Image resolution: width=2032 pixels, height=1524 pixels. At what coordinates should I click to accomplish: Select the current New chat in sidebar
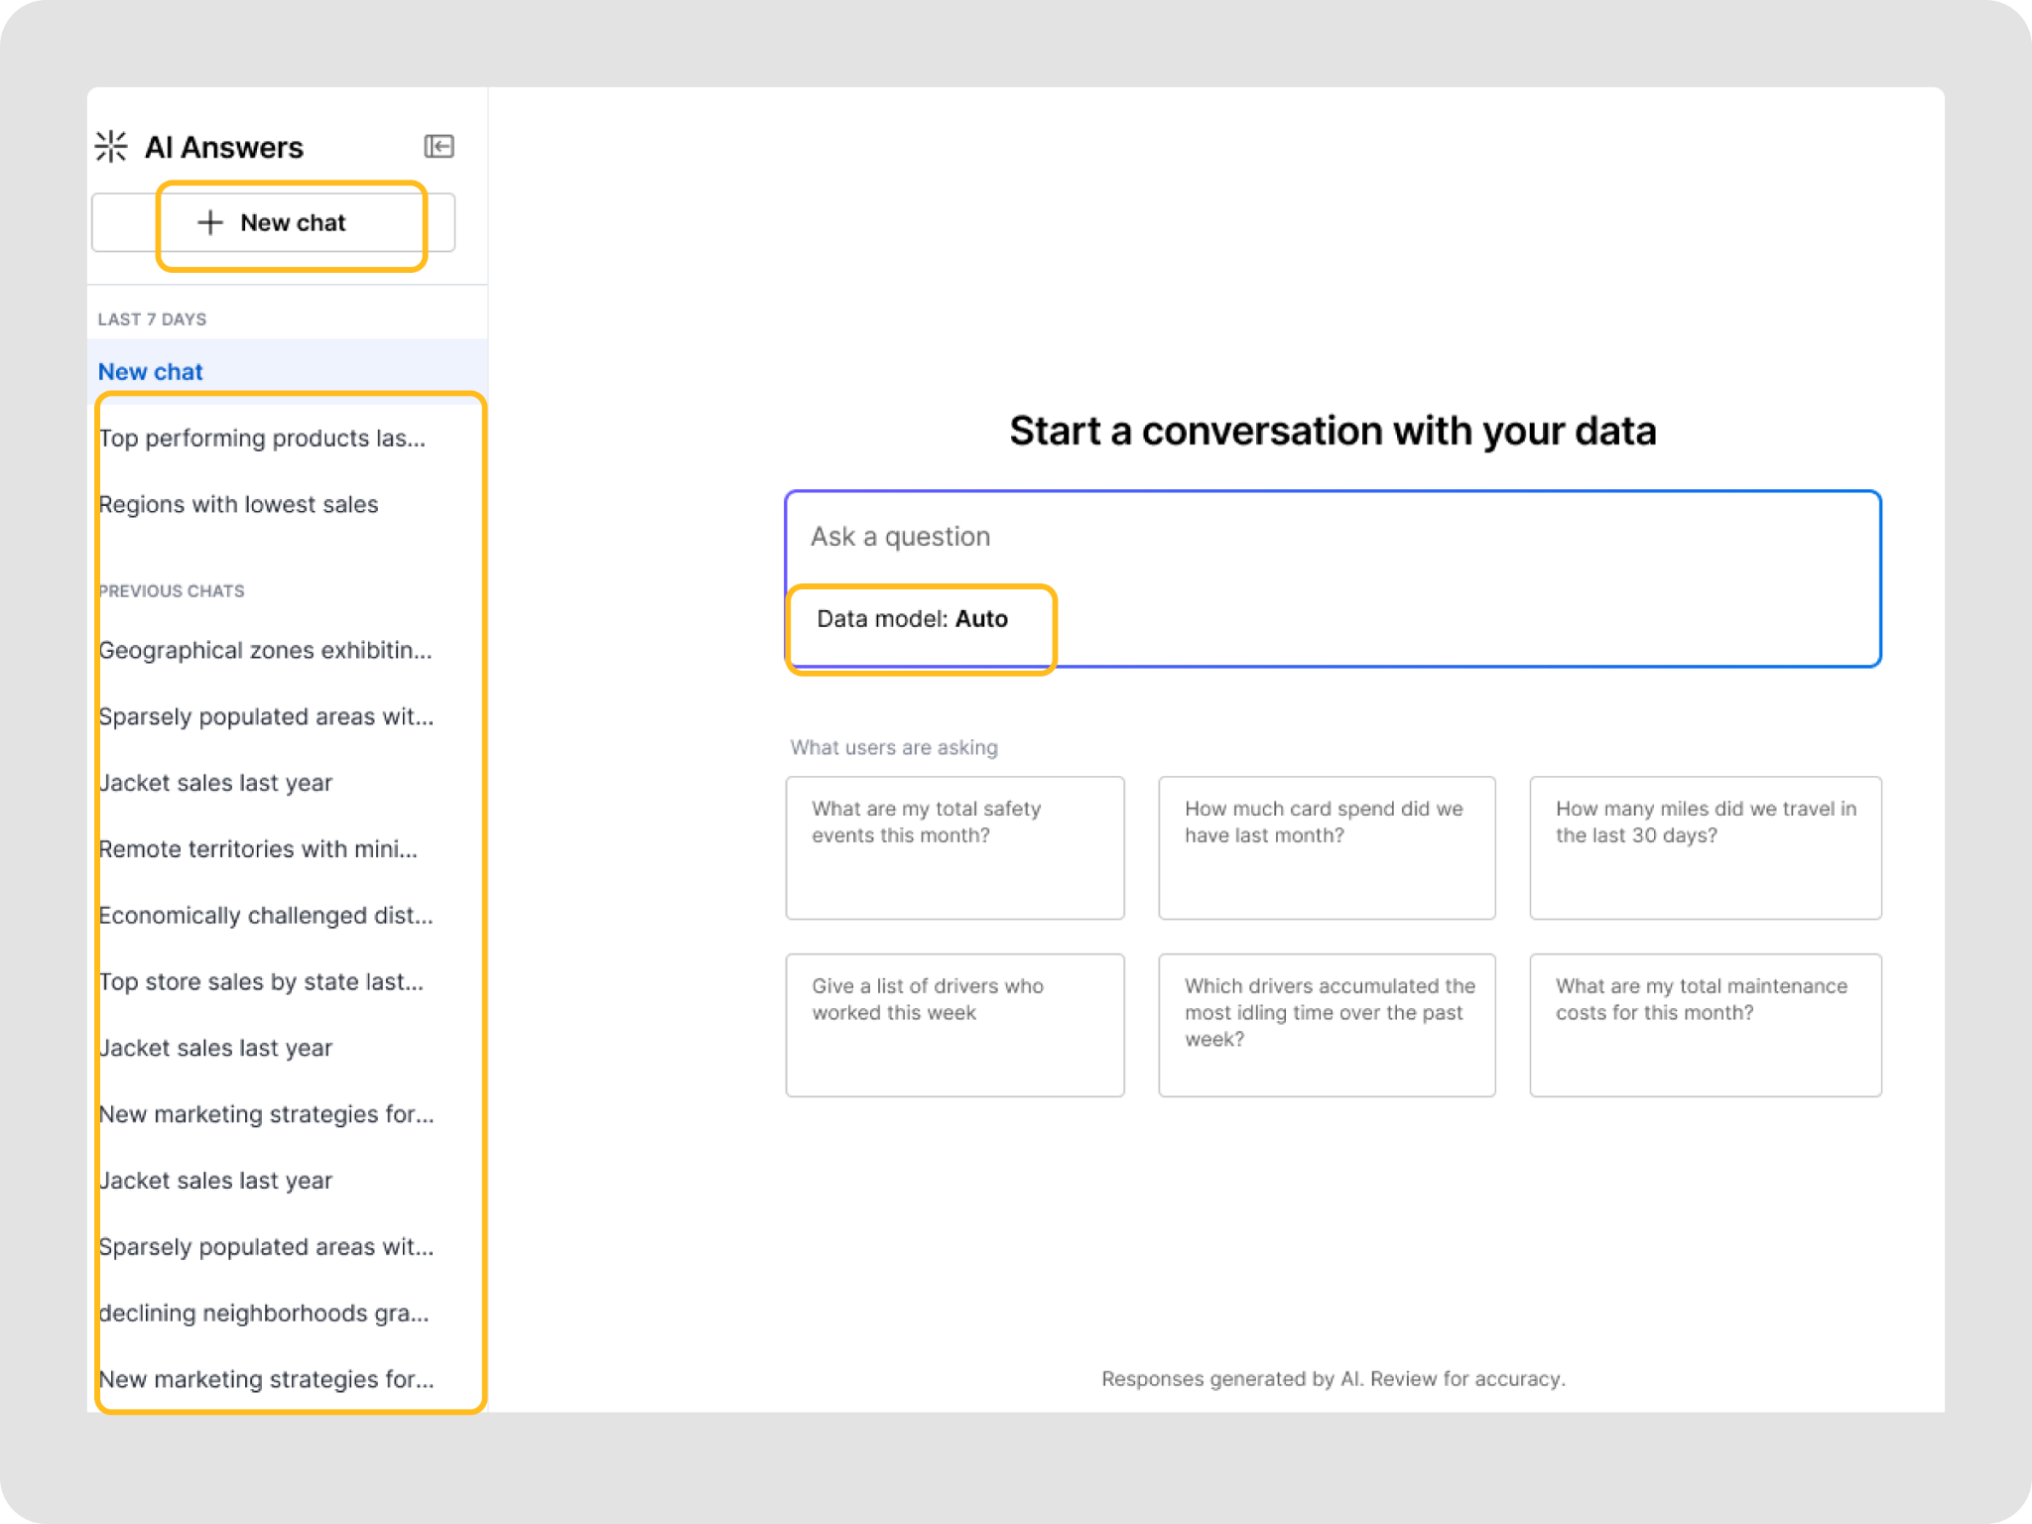click(x=151, y=372)
